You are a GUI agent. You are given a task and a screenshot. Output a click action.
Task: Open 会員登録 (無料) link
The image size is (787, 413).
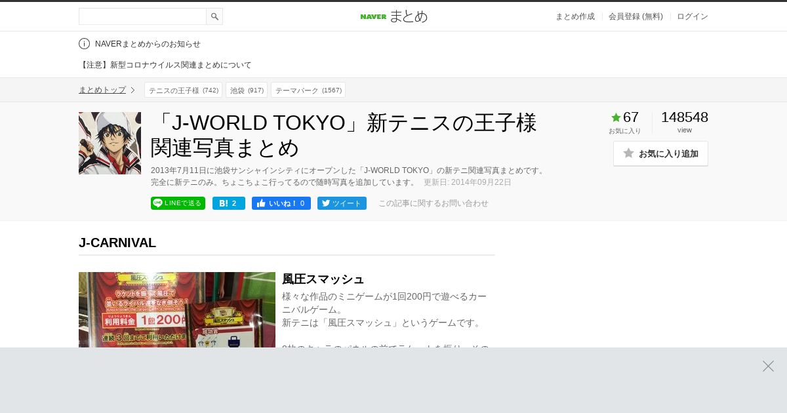[x=636, y=16]
